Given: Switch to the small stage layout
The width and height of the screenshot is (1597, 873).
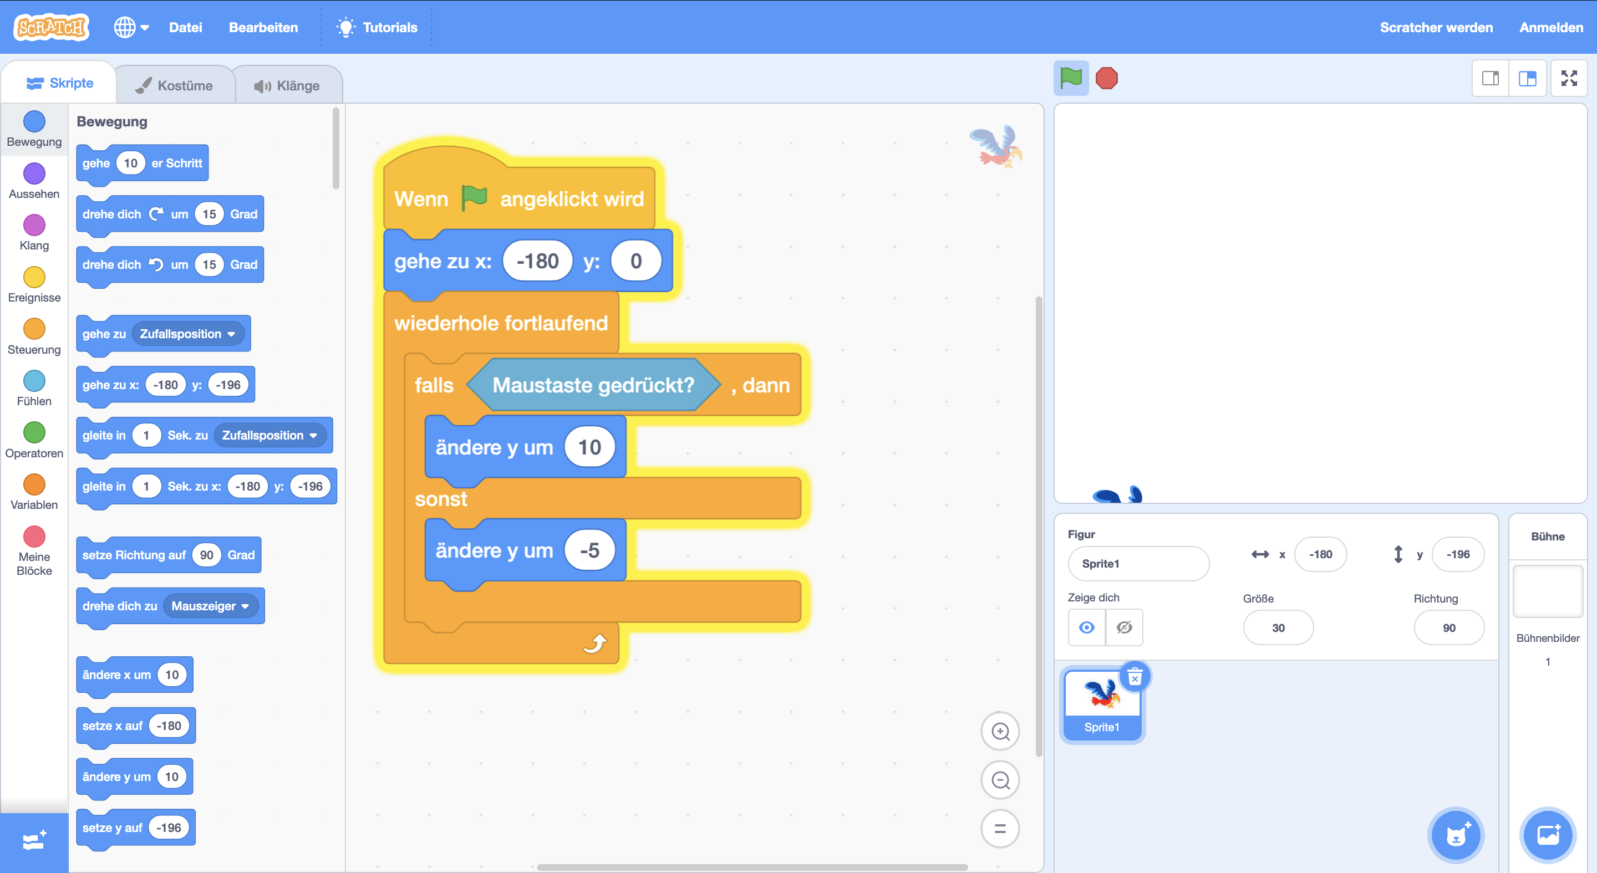Looking at the screenshot, I should tap(1491, 79).
